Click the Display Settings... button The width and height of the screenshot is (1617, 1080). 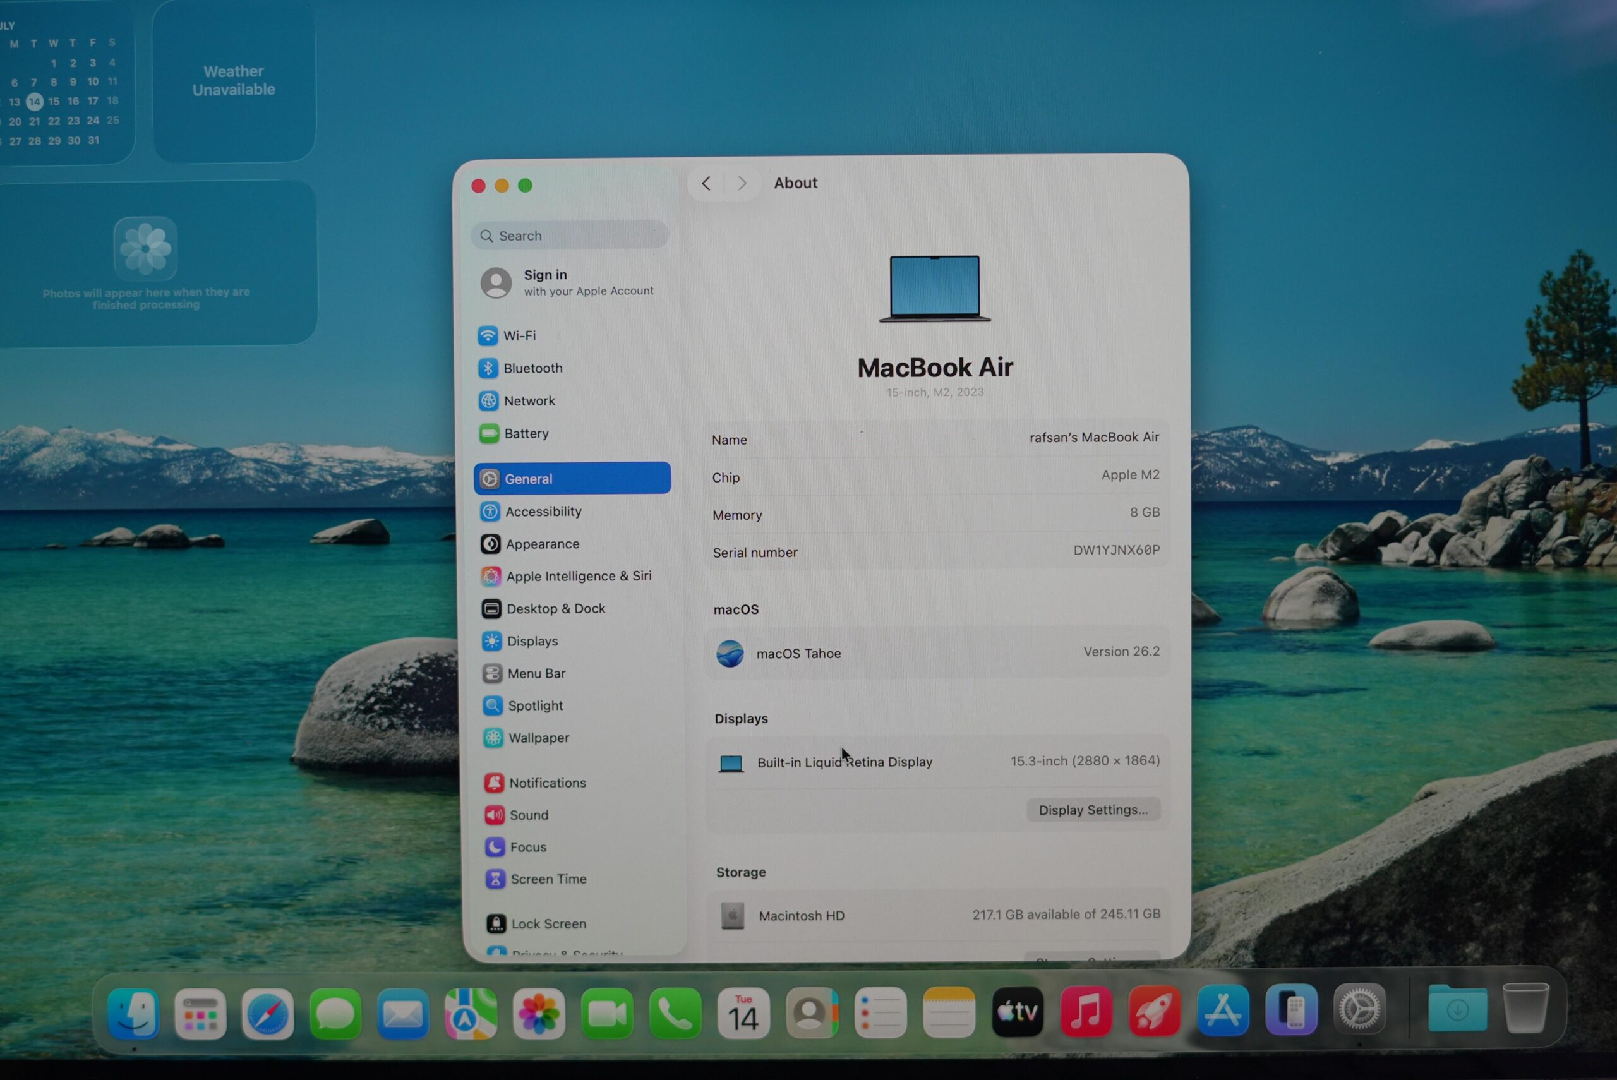point(1093,810)
